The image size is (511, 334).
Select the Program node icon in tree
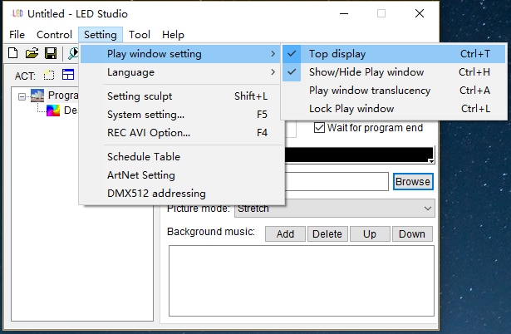pos(37,96)
